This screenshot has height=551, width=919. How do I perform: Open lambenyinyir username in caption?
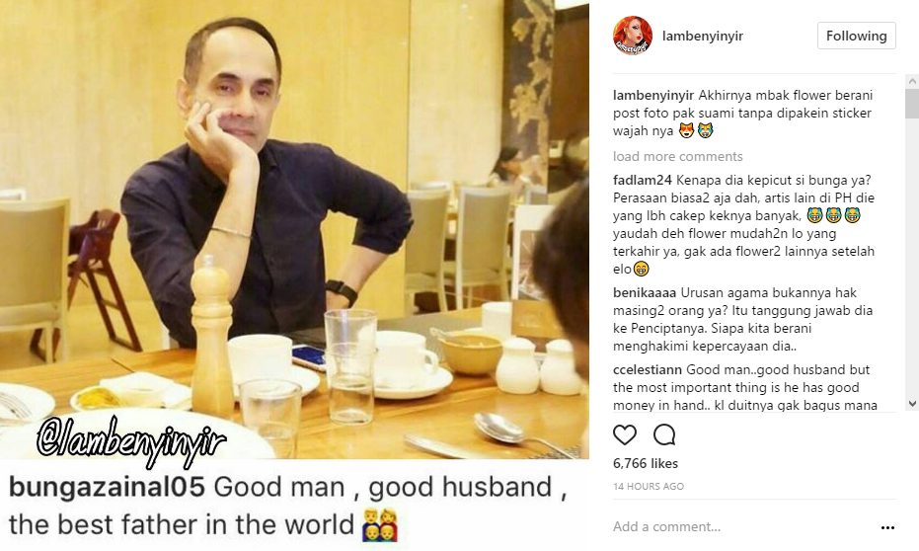(x=653, y=96)
